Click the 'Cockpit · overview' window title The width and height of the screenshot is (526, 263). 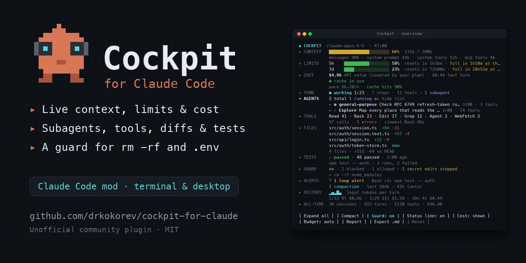click(x=399, y=34)
